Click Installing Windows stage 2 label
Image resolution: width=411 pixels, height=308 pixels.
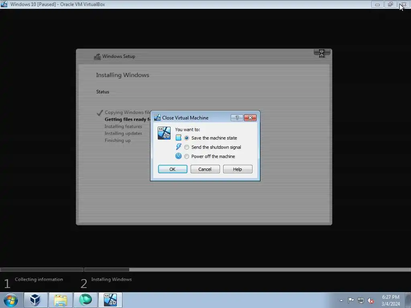tap(112, 280)
